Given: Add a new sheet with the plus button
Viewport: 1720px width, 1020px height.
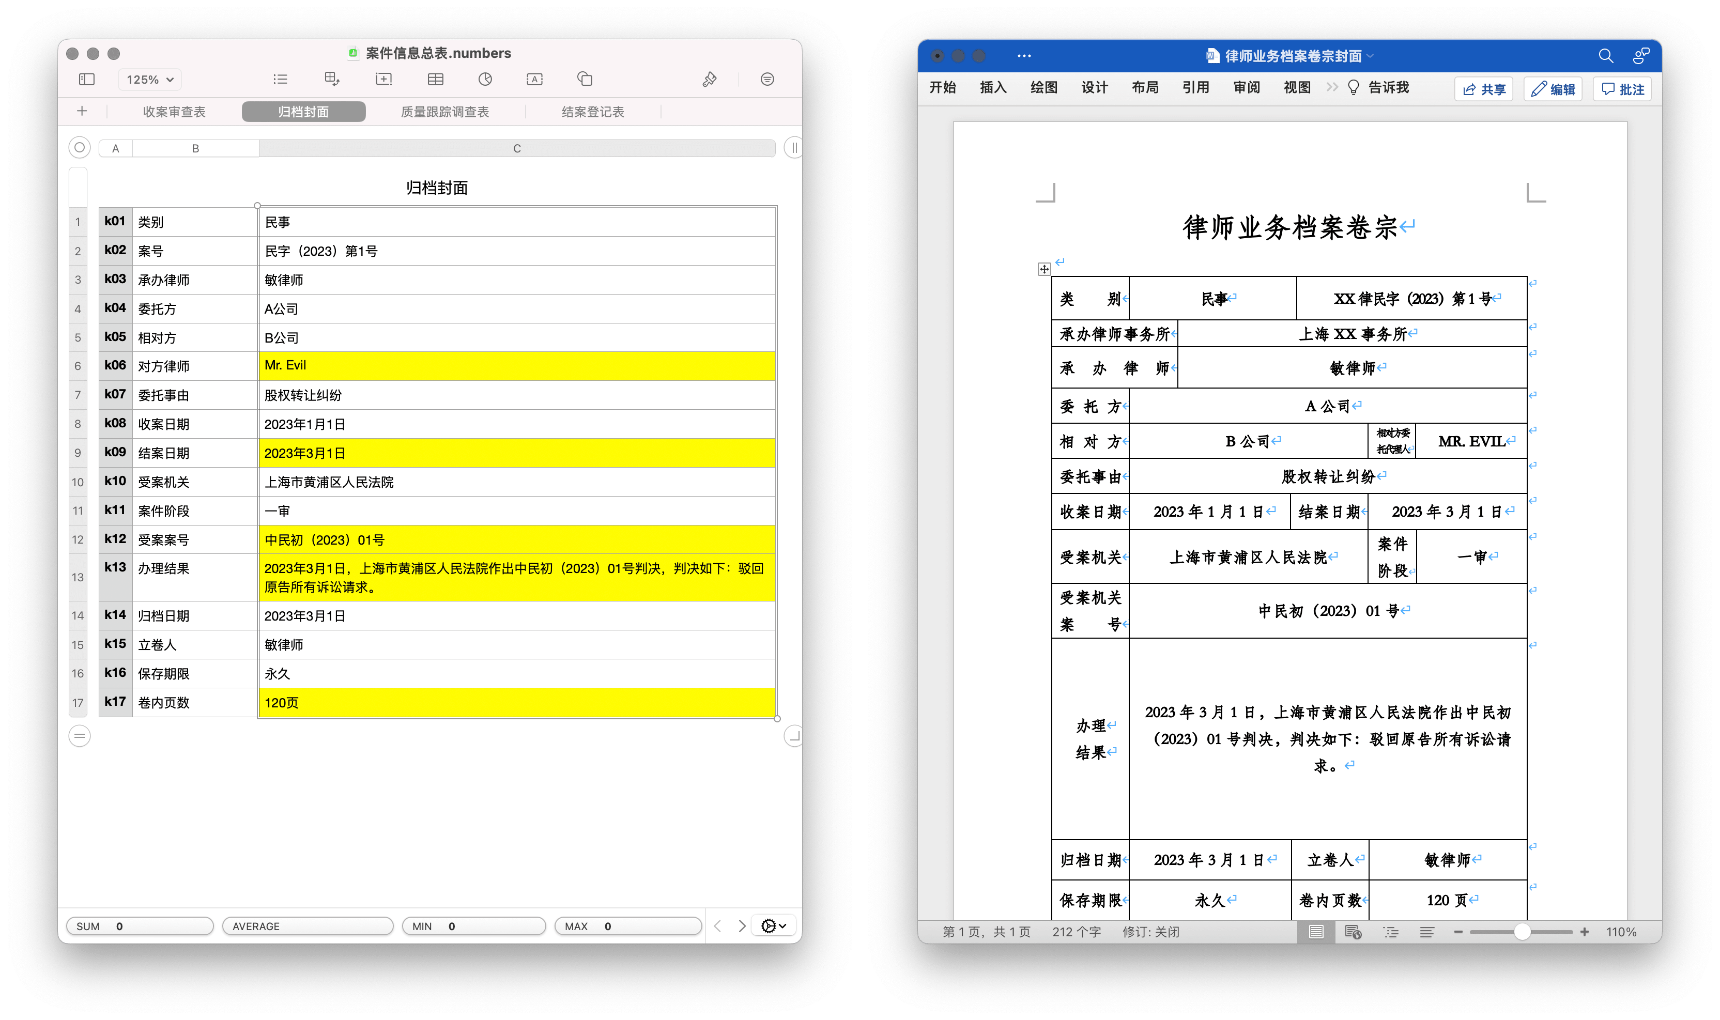Looking at the screenshot, I should tap(82, 111).
